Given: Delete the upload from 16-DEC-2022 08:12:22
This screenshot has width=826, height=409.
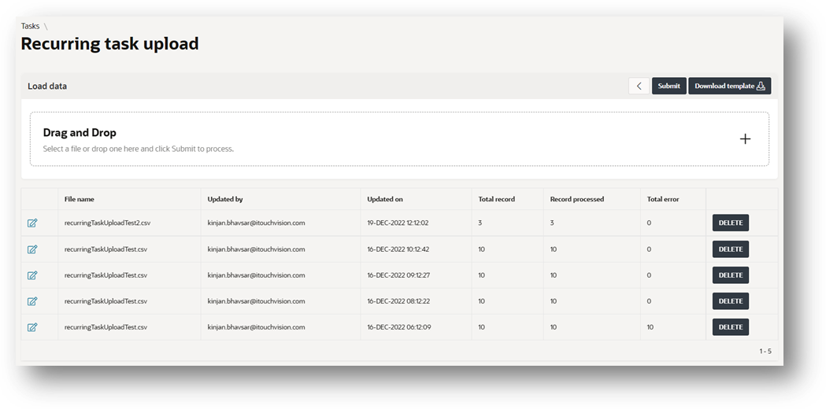Looking at the screenshot, I should coord(731,301).
